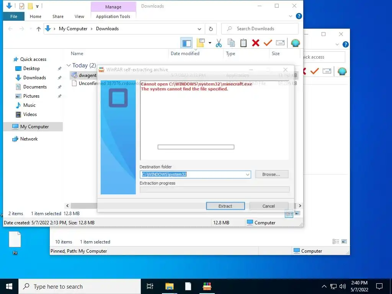This screenshot has width=392, height=294.
Task: Open the 'hi' file on the desktop
Action: (x=15, y=243)
